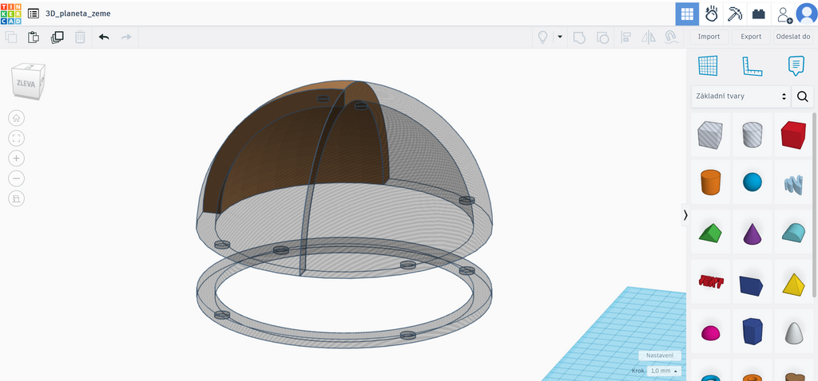Open the Notes tool
The height and width of the screenshot is (381, 818).
point(796,66)
